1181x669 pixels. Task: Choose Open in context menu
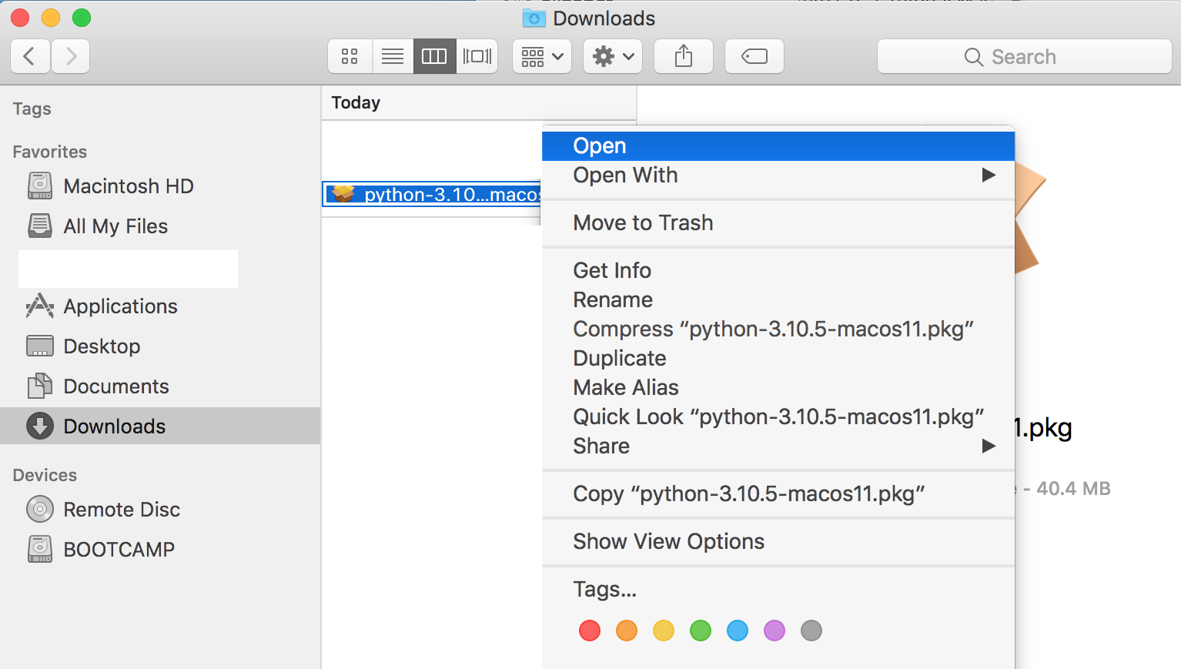click(x=778, y=146)
